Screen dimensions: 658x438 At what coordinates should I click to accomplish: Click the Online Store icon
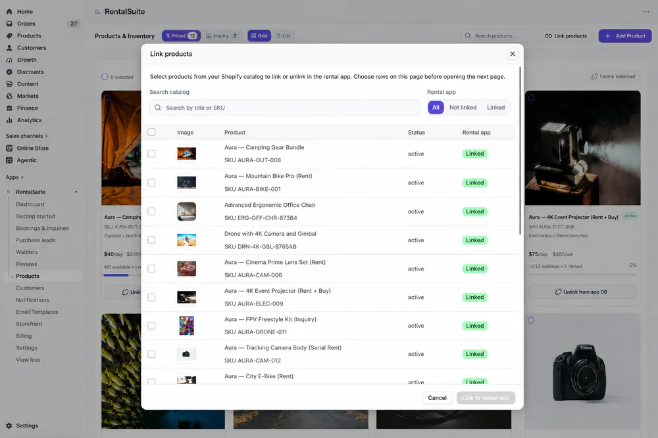point(9,148)
